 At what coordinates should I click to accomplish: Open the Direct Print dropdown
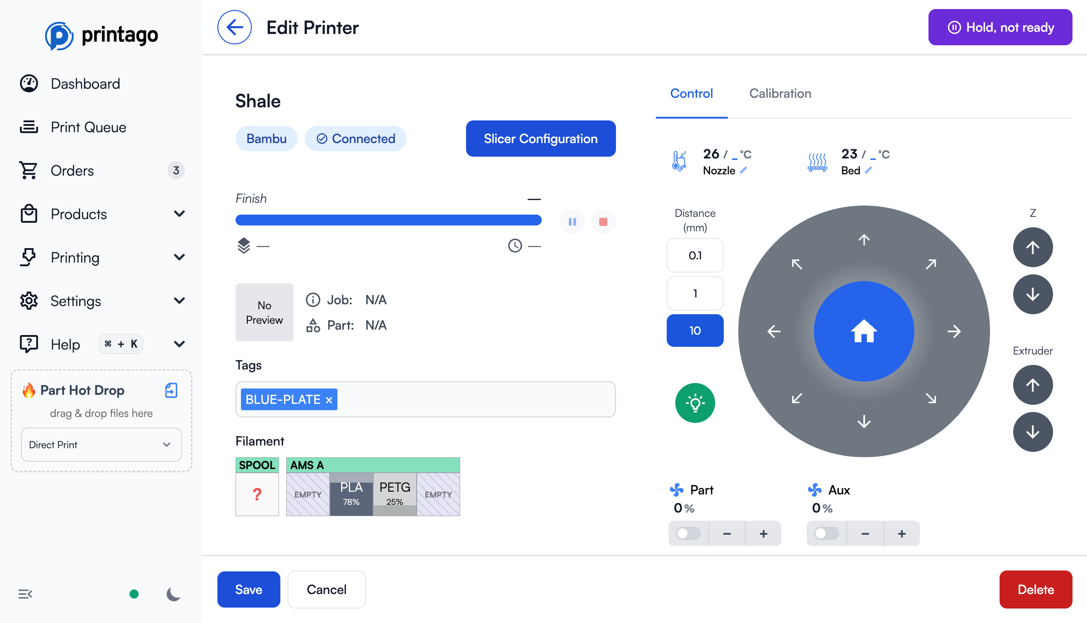click(x=101, y=445)
